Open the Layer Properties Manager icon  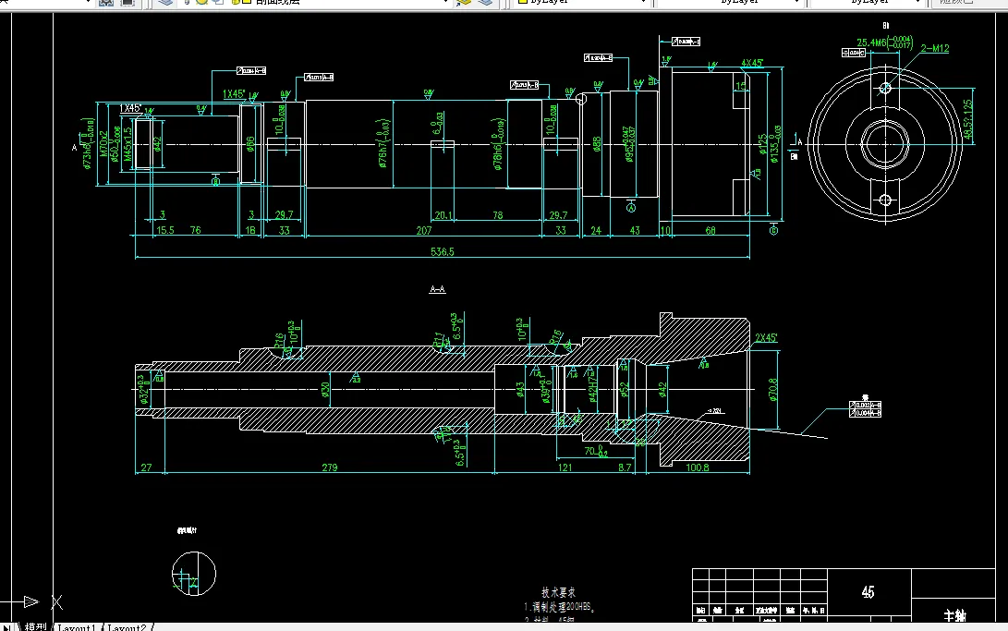point(165,2)
